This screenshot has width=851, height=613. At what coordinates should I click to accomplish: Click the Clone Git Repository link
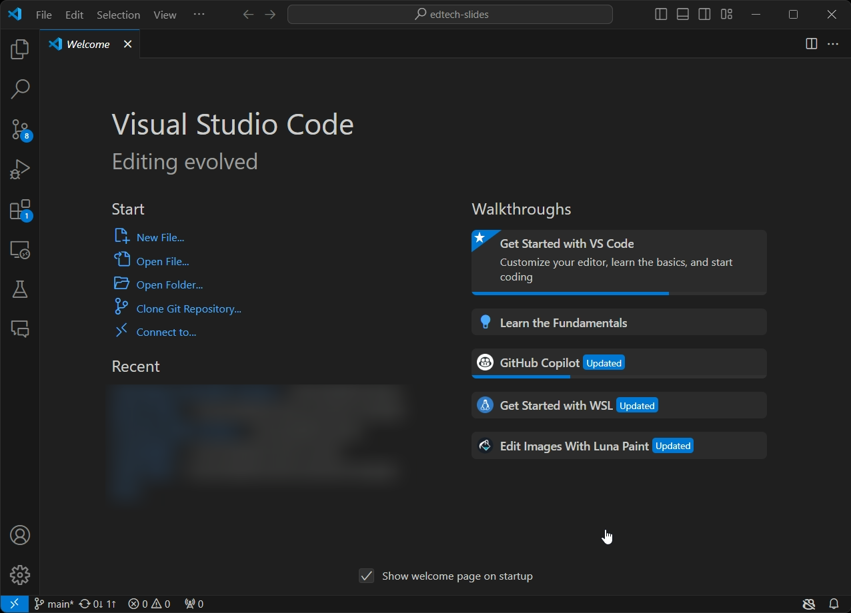click(189, 308)
